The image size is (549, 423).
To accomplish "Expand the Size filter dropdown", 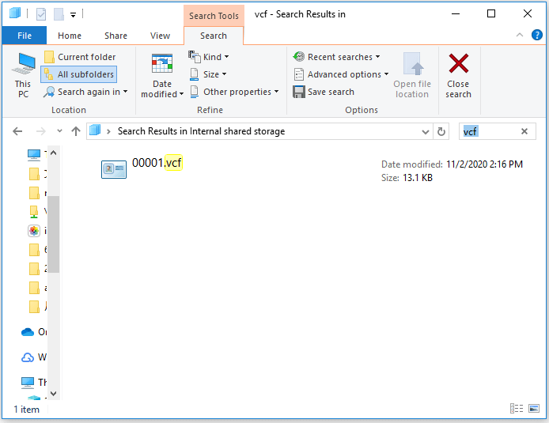I will [x=208, y=74].
